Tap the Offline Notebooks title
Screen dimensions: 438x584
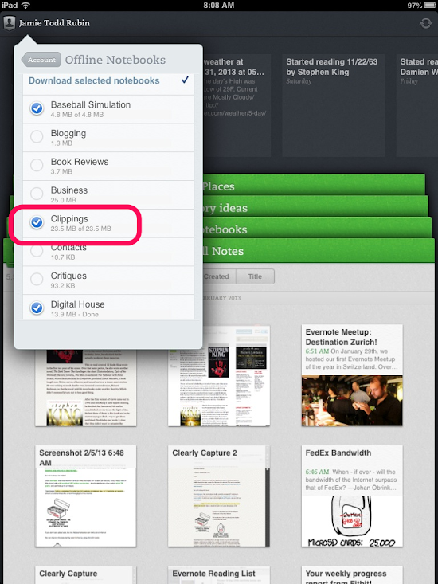pyautogui.click(x=115, y=60)
